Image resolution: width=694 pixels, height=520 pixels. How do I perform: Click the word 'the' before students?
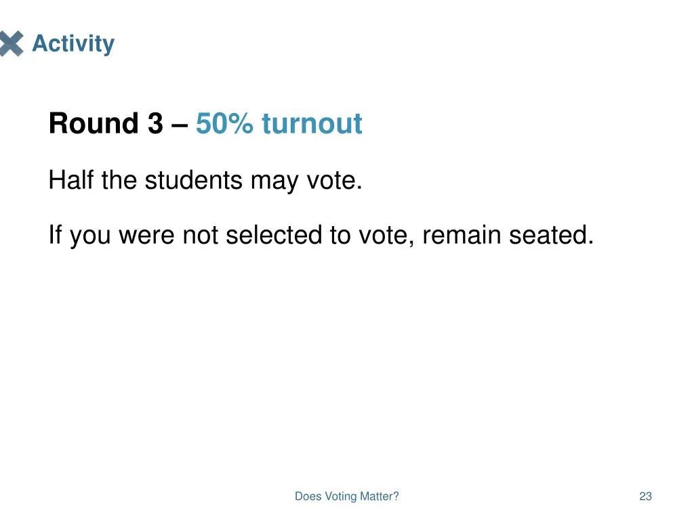[x=119, y=180]
